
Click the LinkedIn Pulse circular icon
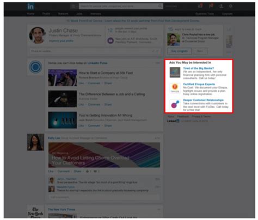[35, 67]
